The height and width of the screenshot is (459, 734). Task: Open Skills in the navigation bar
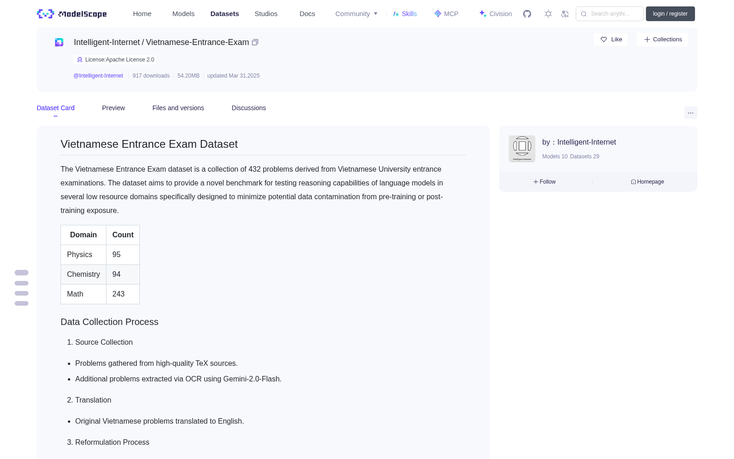click(405, 14)
